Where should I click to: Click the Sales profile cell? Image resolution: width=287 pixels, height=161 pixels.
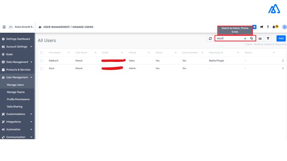132,60
